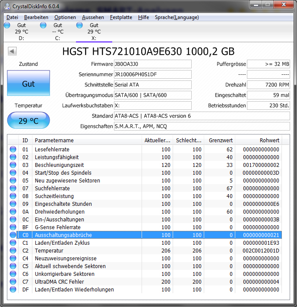Click status orb of Eingeschaltete Stunden row
Image resolution: width=297 pixels, height=307 pixels.
click(x=13, y=204)
